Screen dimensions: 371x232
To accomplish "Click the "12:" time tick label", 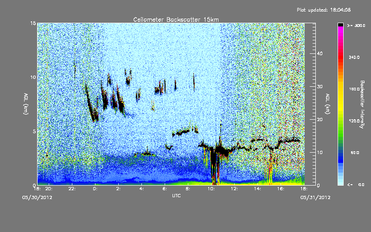I will (235, 189).
